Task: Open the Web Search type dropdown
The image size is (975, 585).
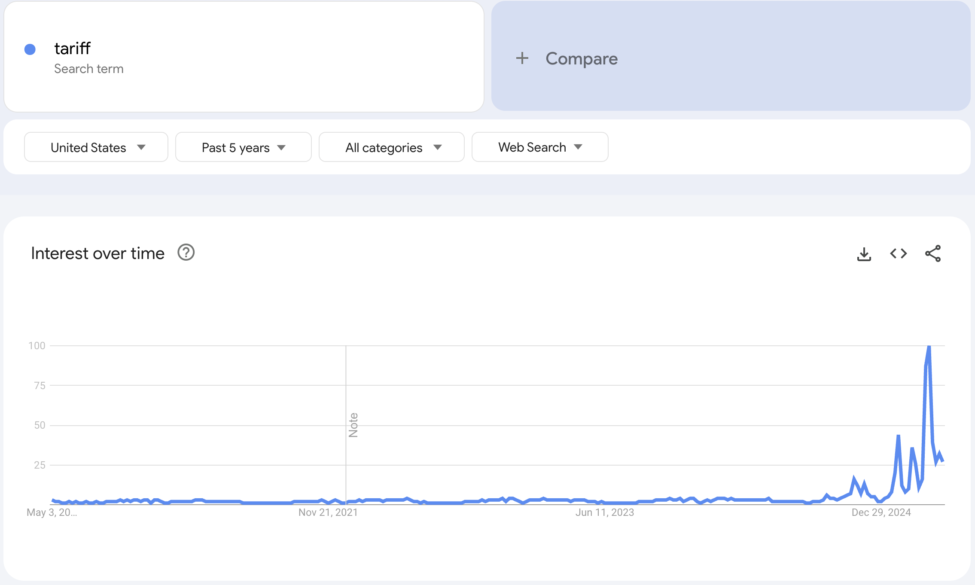Action: click(539, 147)
